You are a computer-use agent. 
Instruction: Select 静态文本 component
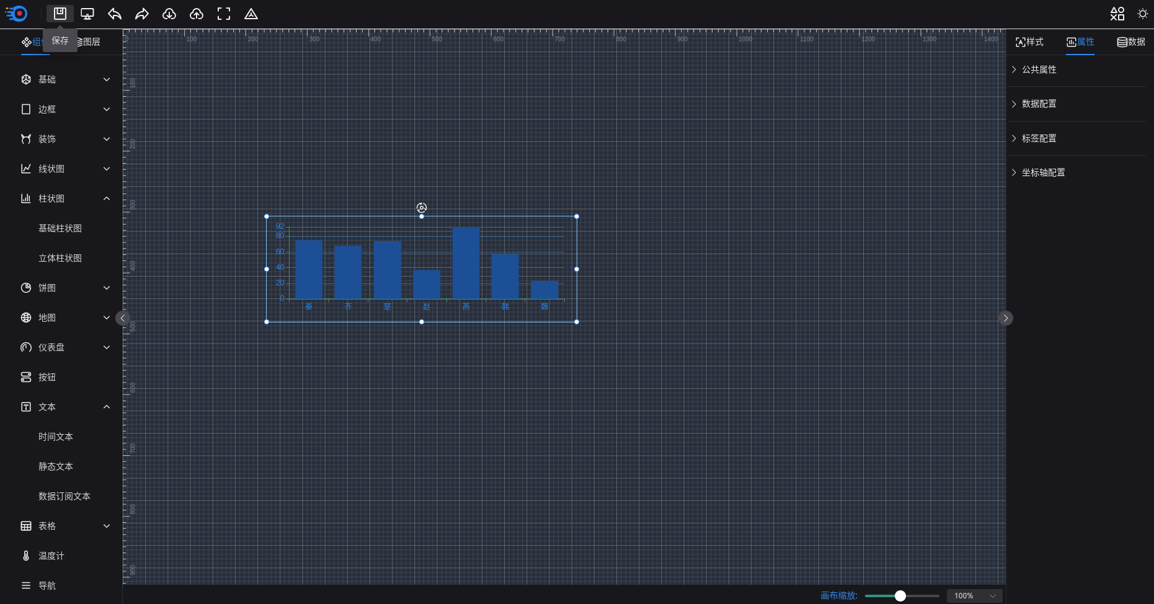(56, 466)
